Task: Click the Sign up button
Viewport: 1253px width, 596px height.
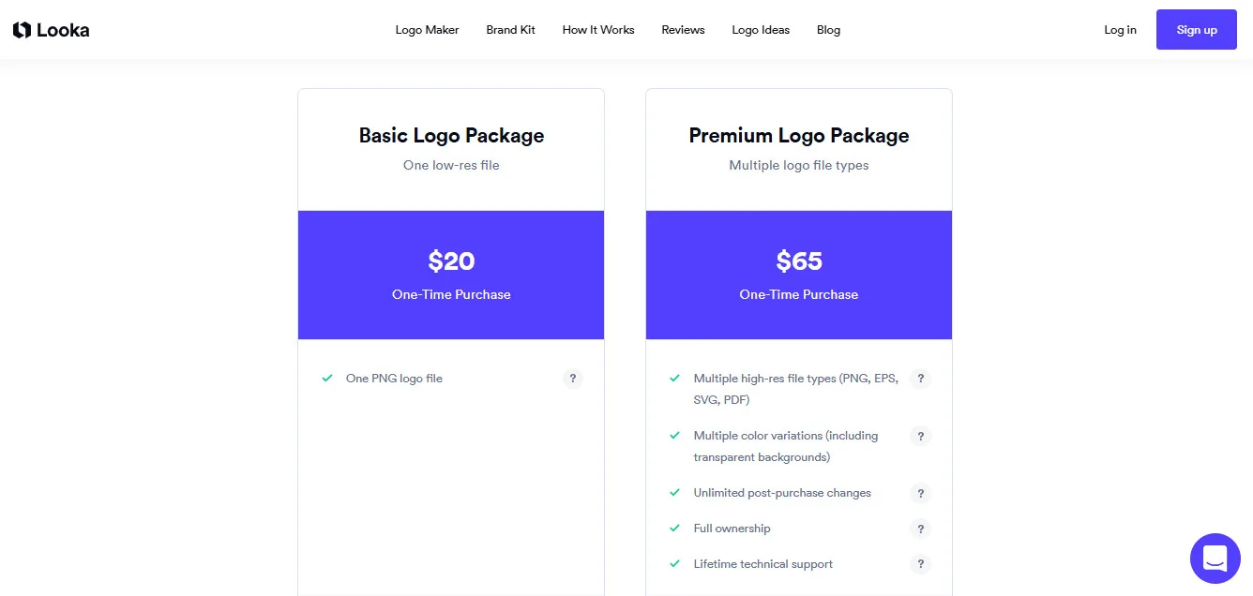Action: point(1196,29)
